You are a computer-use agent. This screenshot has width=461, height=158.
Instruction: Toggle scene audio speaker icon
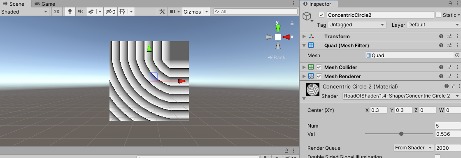tap(80, 12)
